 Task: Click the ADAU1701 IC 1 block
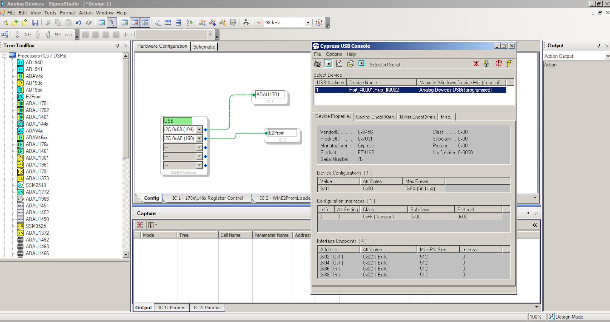[x=270, y=97]
